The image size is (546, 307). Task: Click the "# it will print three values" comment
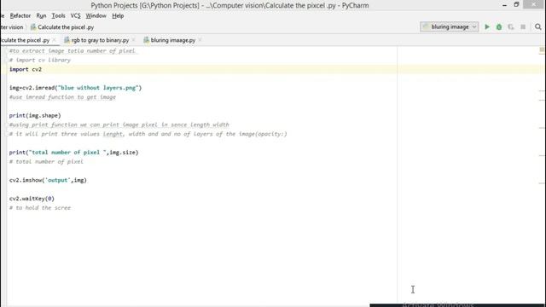click(x=148, y=134)
